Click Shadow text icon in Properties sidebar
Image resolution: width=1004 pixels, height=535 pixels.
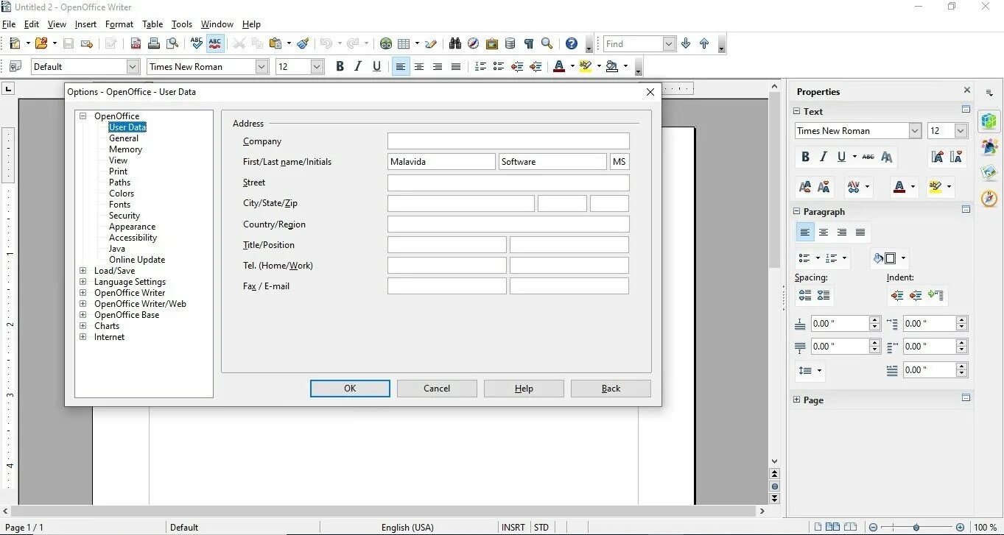(x=887, y=157)
